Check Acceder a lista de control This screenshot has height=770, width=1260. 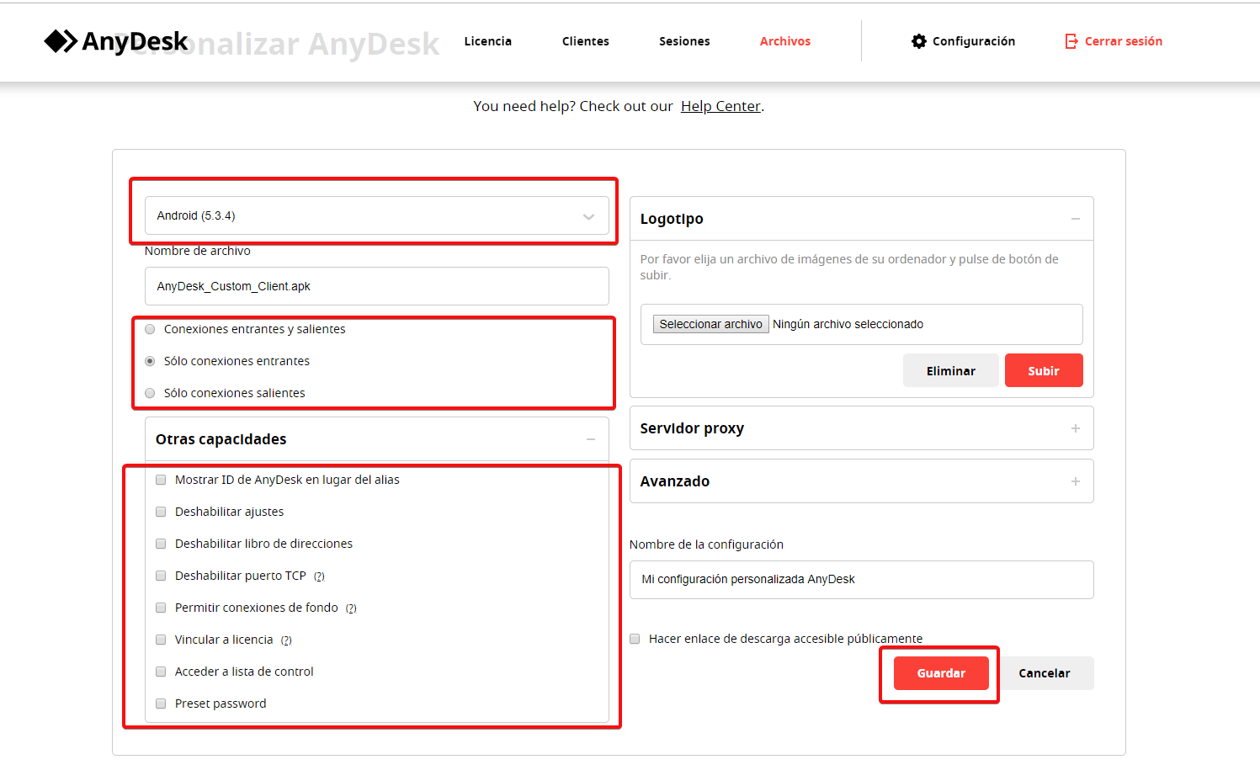161,672
